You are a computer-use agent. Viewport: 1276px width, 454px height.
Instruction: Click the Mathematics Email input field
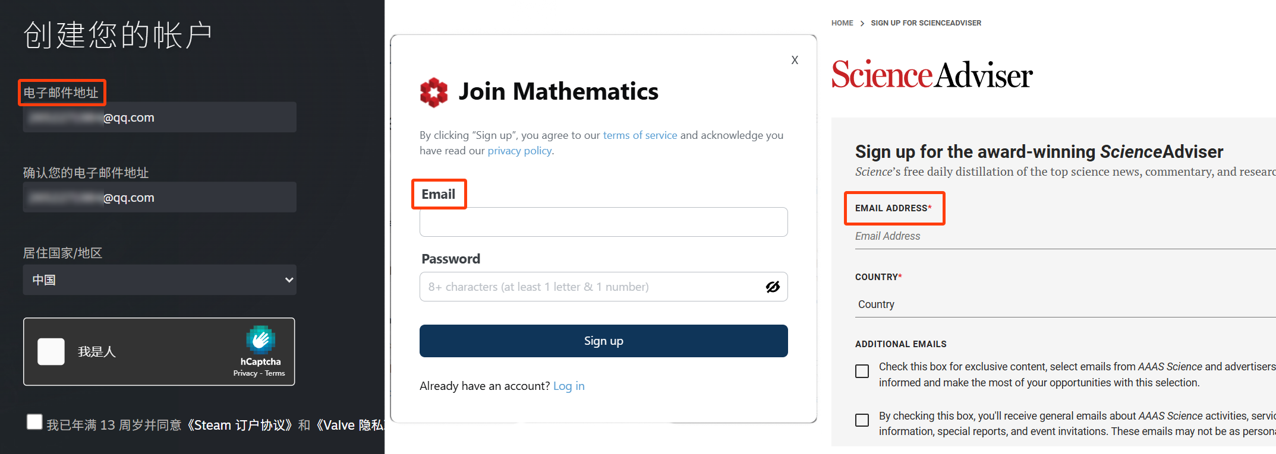[603, 222]
